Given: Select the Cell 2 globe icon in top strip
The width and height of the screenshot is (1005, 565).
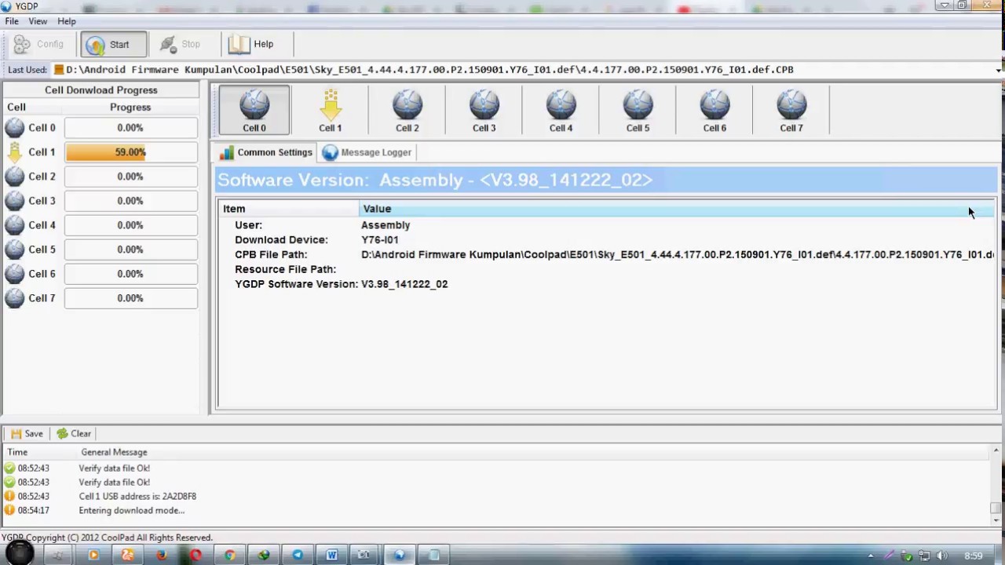Looking at the screenshot, I should coord(407,110).
